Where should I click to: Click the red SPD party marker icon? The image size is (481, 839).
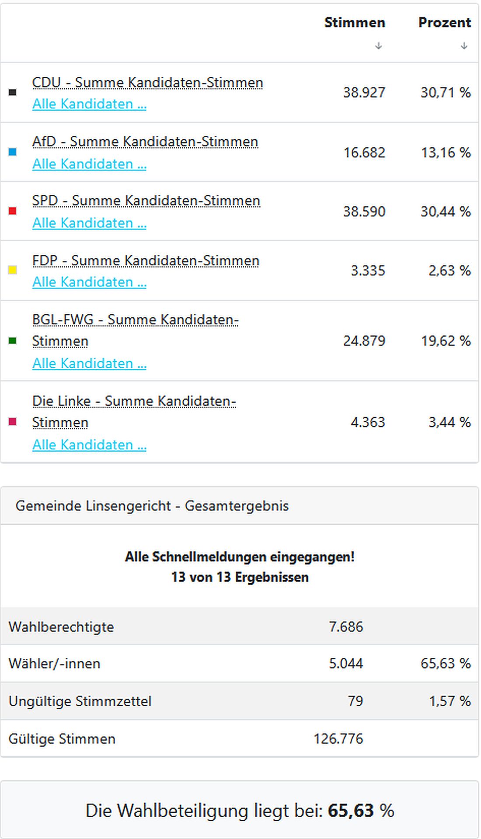13,211
